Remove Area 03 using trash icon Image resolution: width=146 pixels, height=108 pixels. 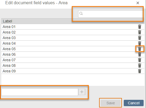[x=140, y=38]
